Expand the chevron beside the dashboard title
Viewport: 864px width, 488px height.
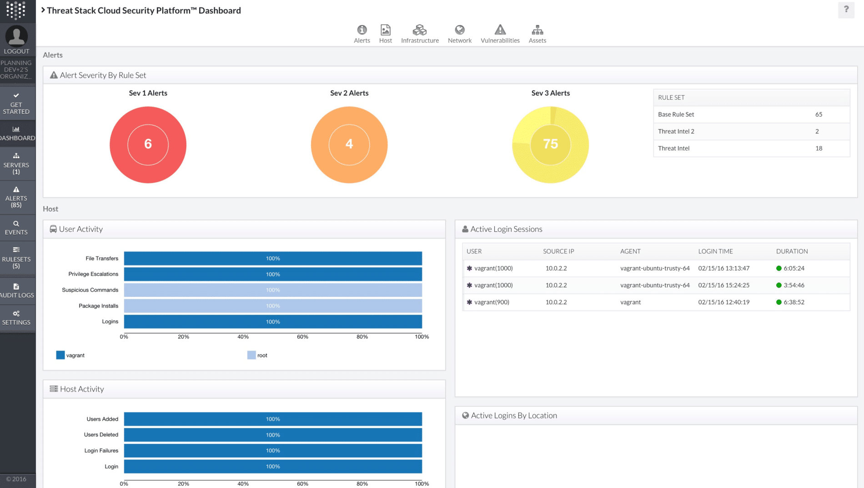pyautogui.click(x=43, y=10)
